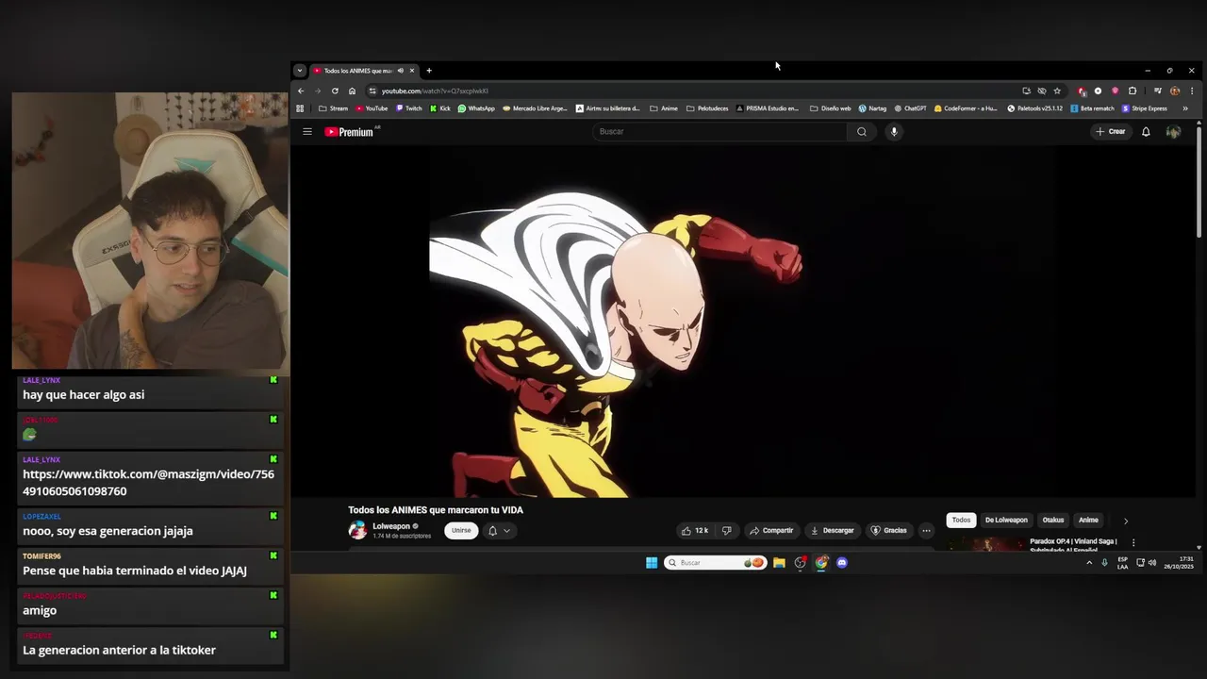Open the Diseño web bookmarks folder
This screenshot has width=1207, height=679.
(831, 108)
